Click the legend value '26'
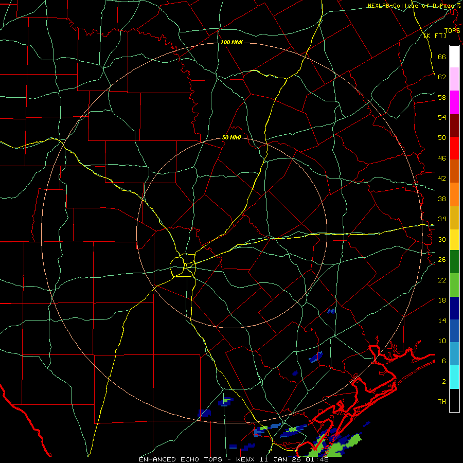The image size is (463, 463). (442, 260)
